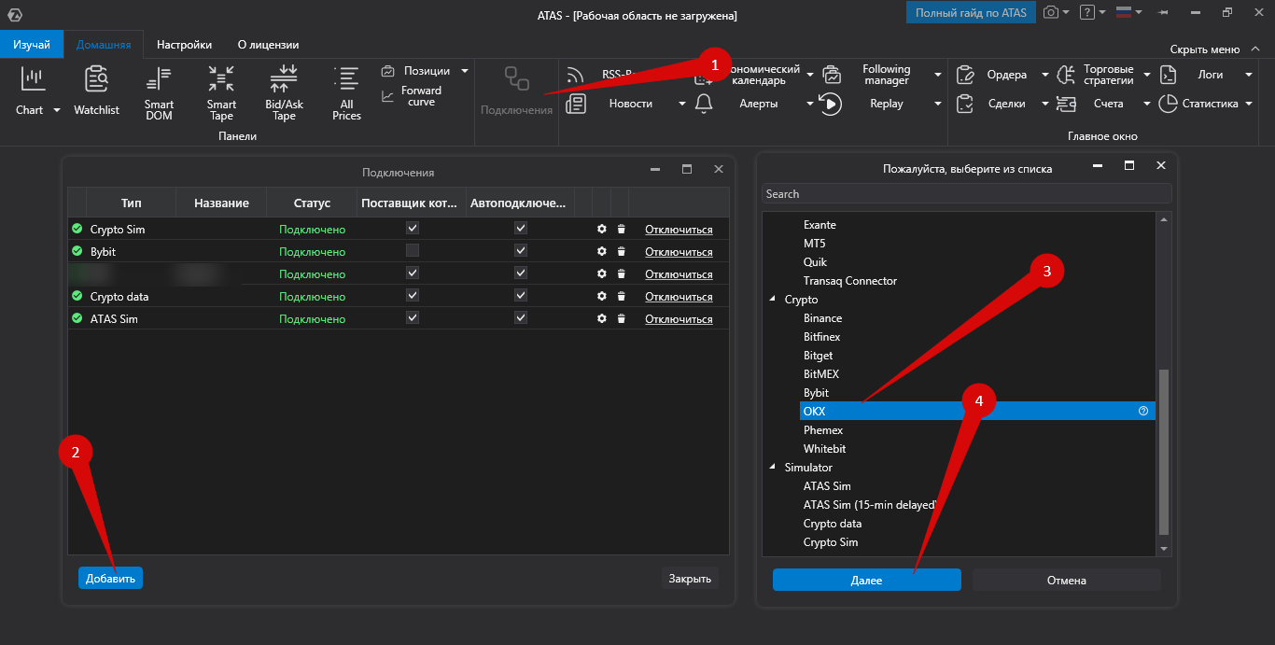This screenshot has width=1275, height=645.
Task: Click the Forward curve icon
Action: 387,96
